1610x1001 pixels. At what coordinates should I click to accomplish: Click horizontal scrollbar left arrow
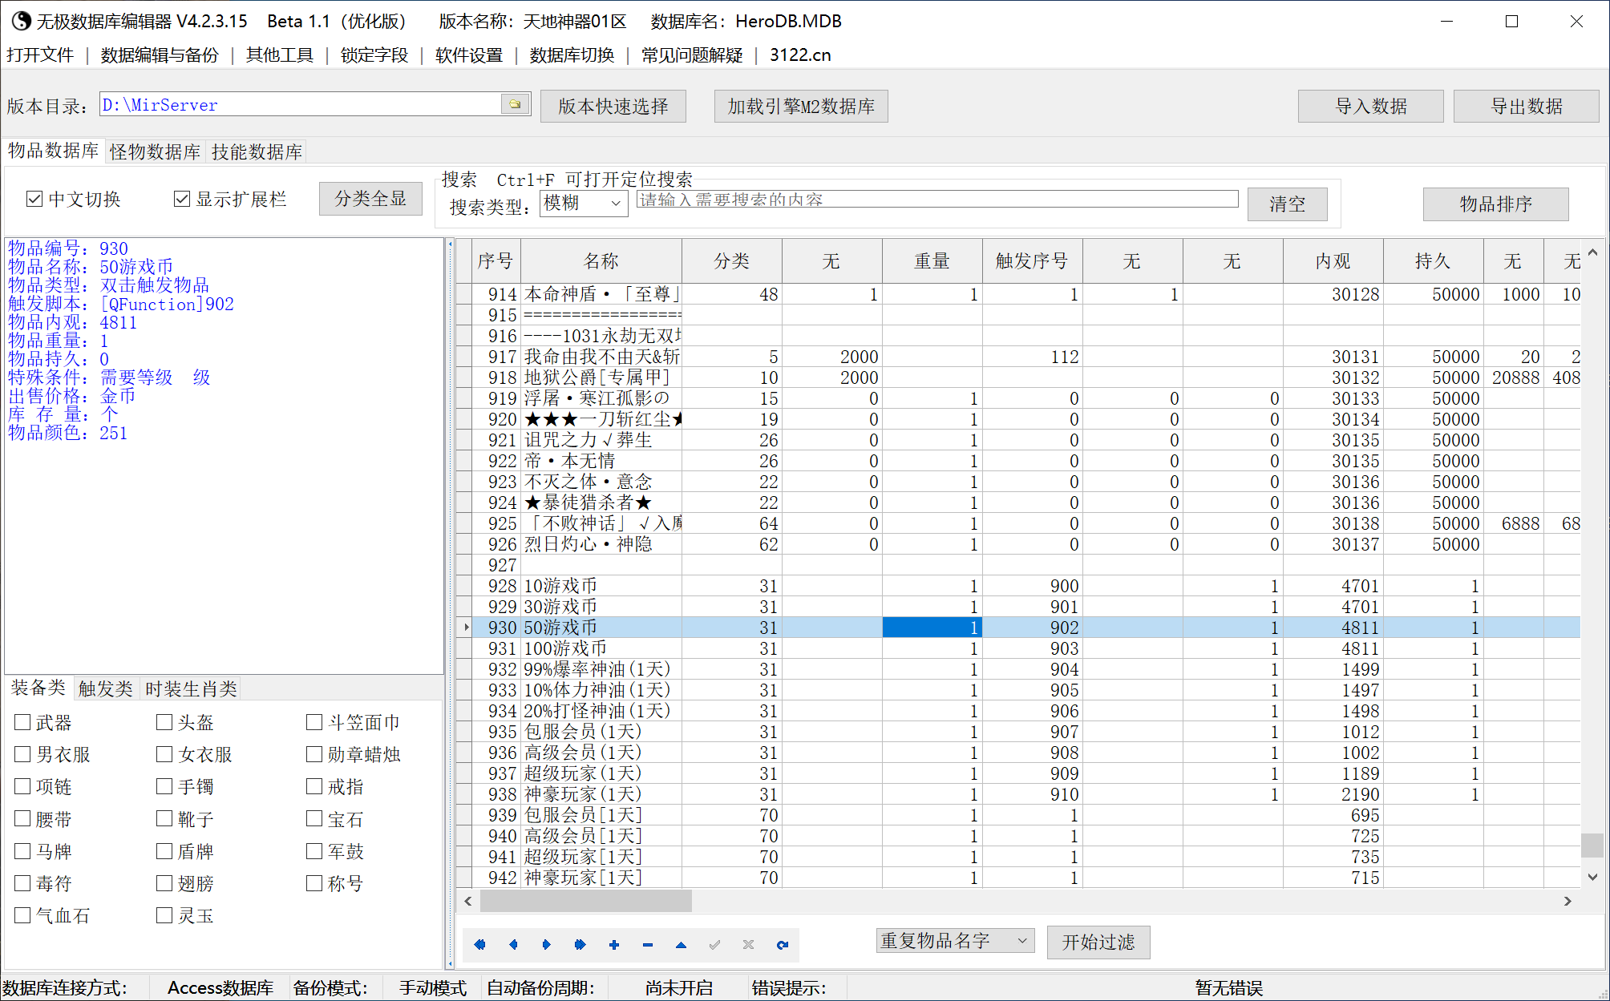(x=468, y=901)
